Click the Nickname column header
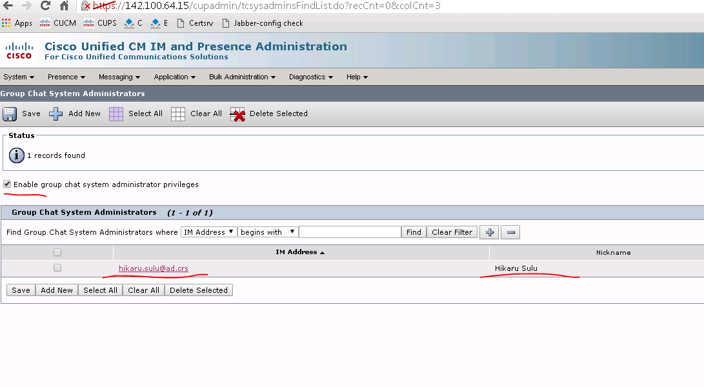This screenshot has width=704, height=387. (x=613, y=253)
